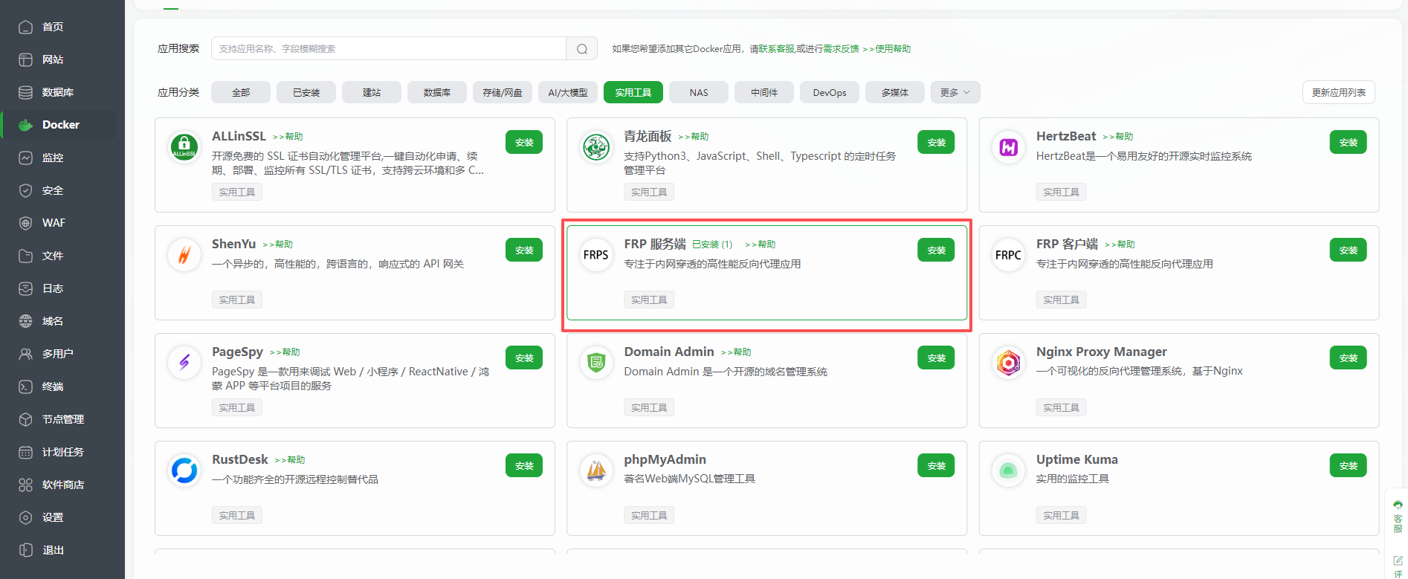Click the PageSpy app icon
1408x579 pixels.
184,363
